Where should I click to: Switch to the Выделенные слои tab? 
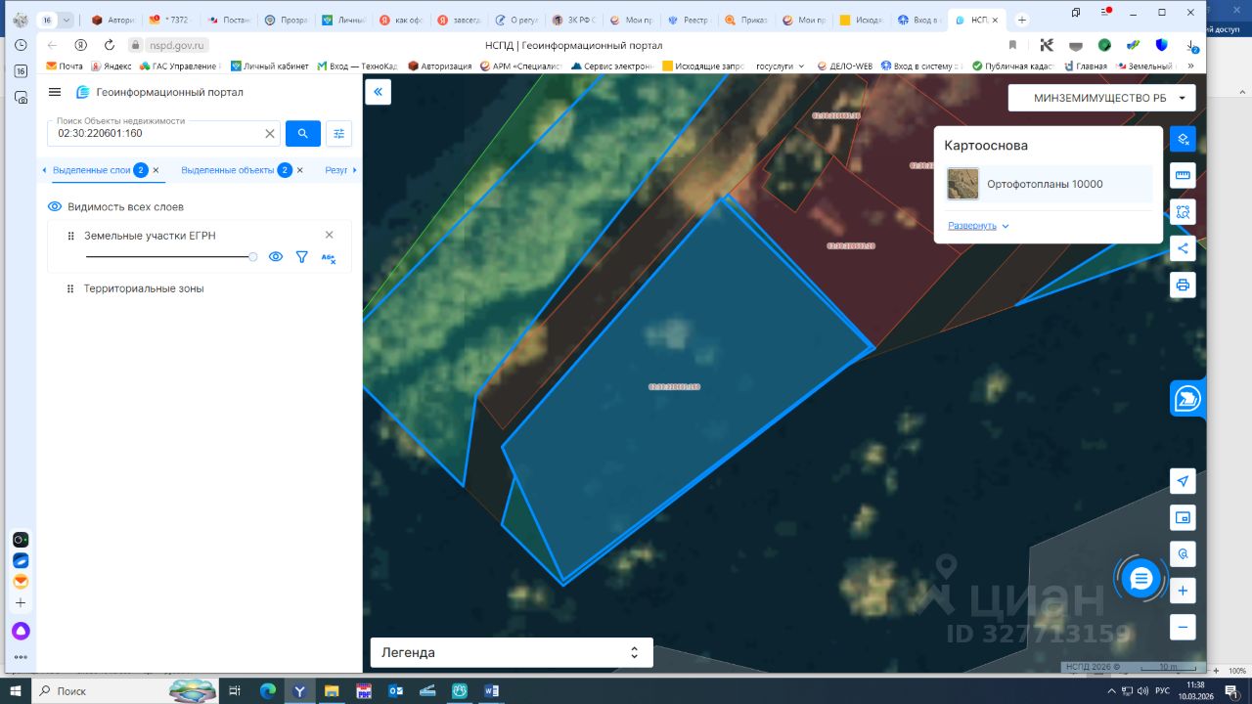(91, 170)
